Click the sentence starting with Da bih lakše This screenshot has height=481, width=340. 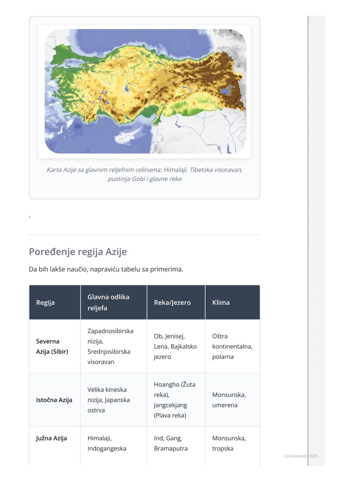(x=106, y=269)
